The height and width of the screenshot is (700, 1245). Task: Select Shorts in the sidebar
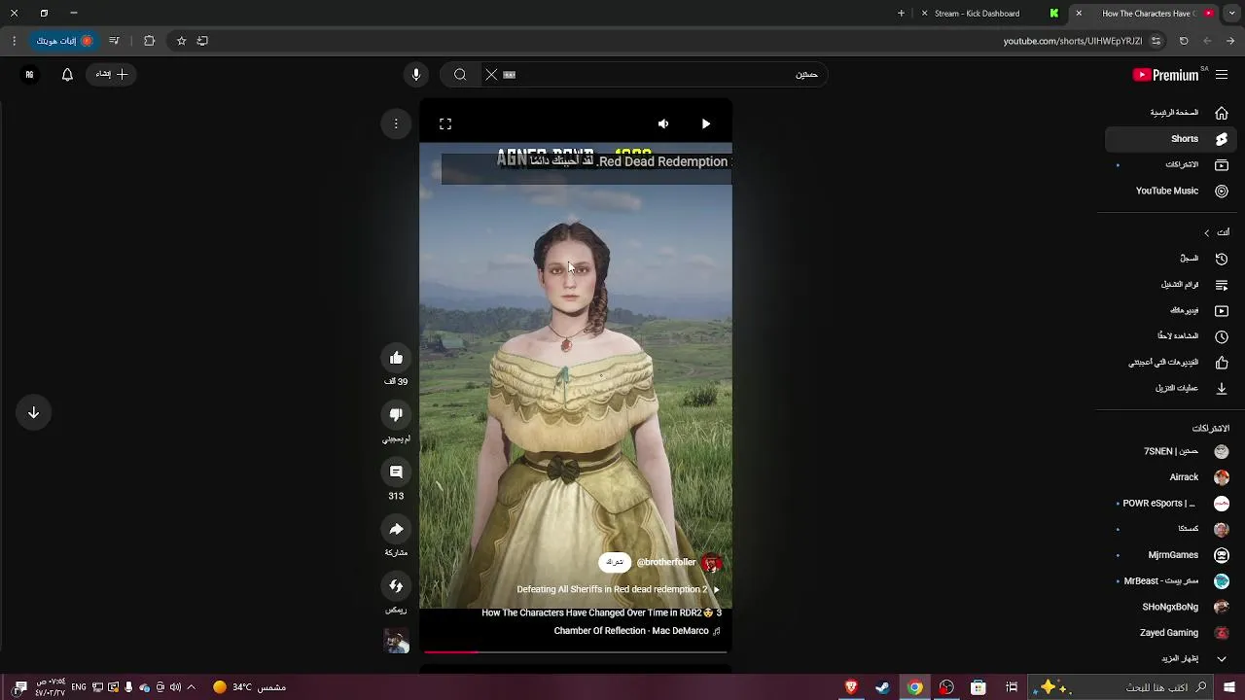[1169, 139]
